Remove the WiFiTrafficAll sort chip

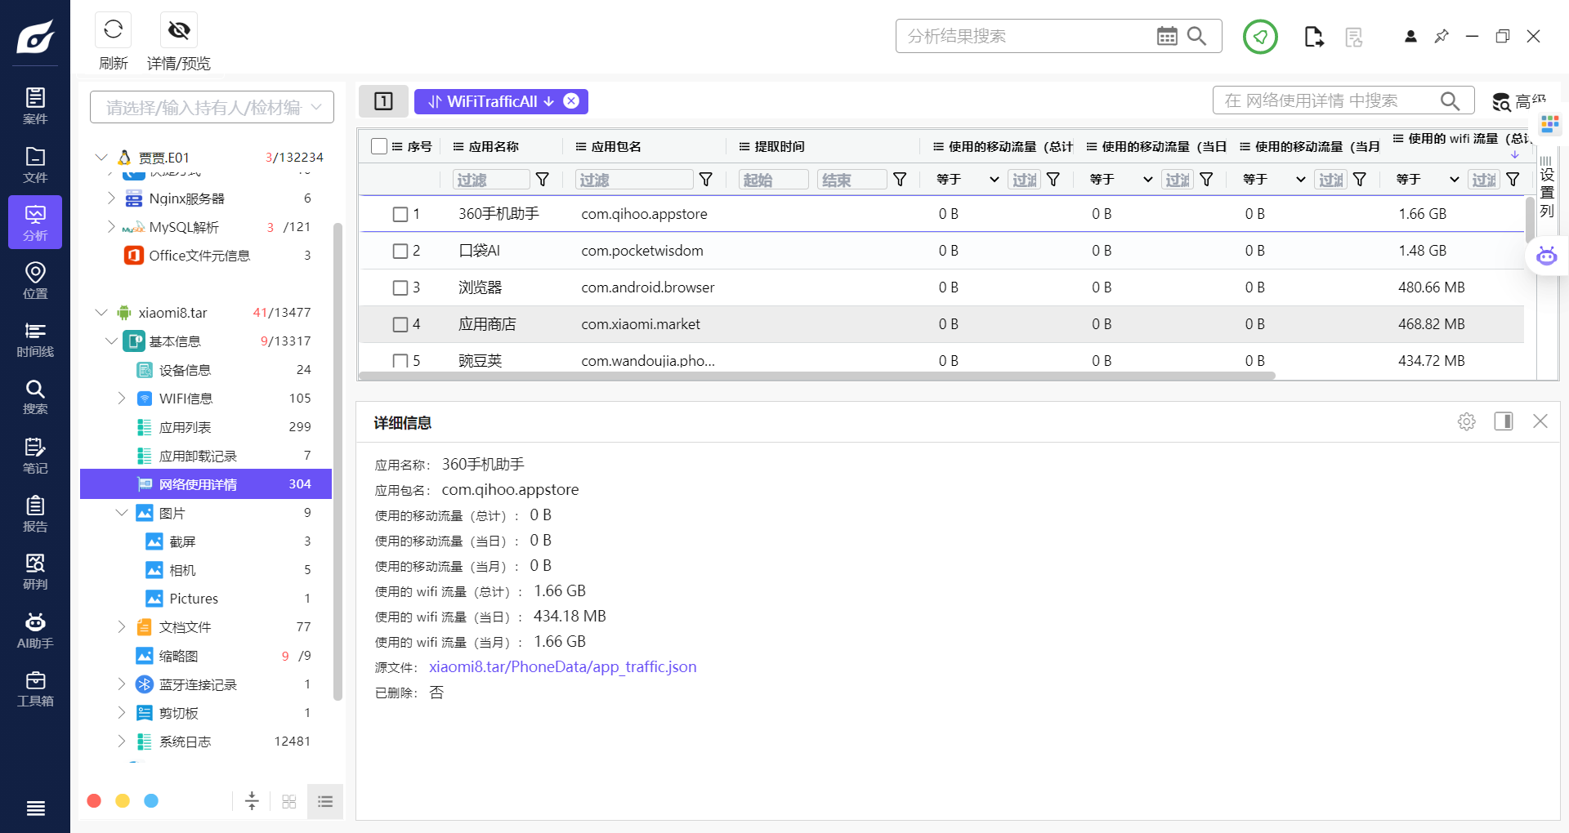[571, 101]
